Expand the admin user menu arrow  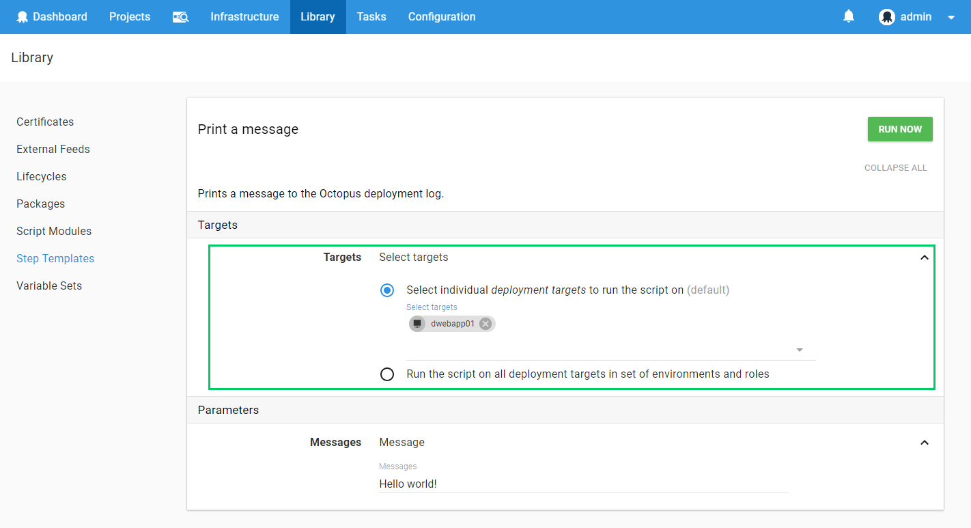(x=951, y=18)
